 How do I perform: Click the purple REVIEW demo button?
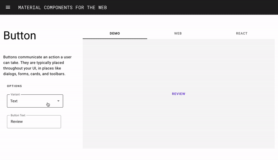click(179, 94)
